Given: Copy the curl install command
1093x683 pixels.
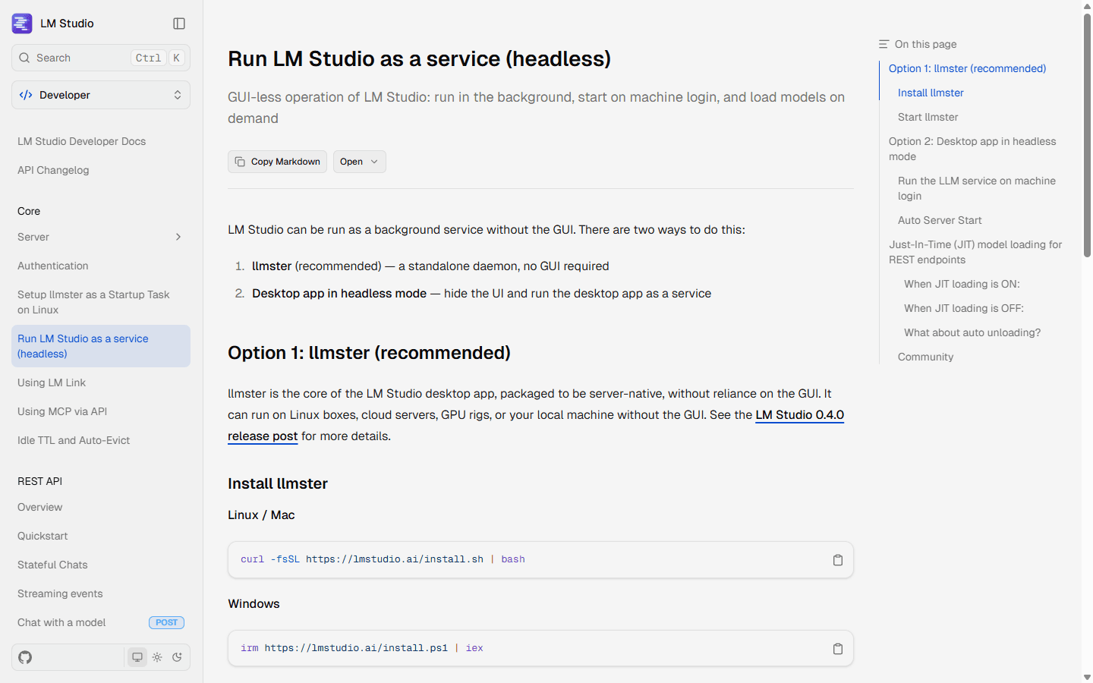Looking at the screenshot, I should click(838, 560).
